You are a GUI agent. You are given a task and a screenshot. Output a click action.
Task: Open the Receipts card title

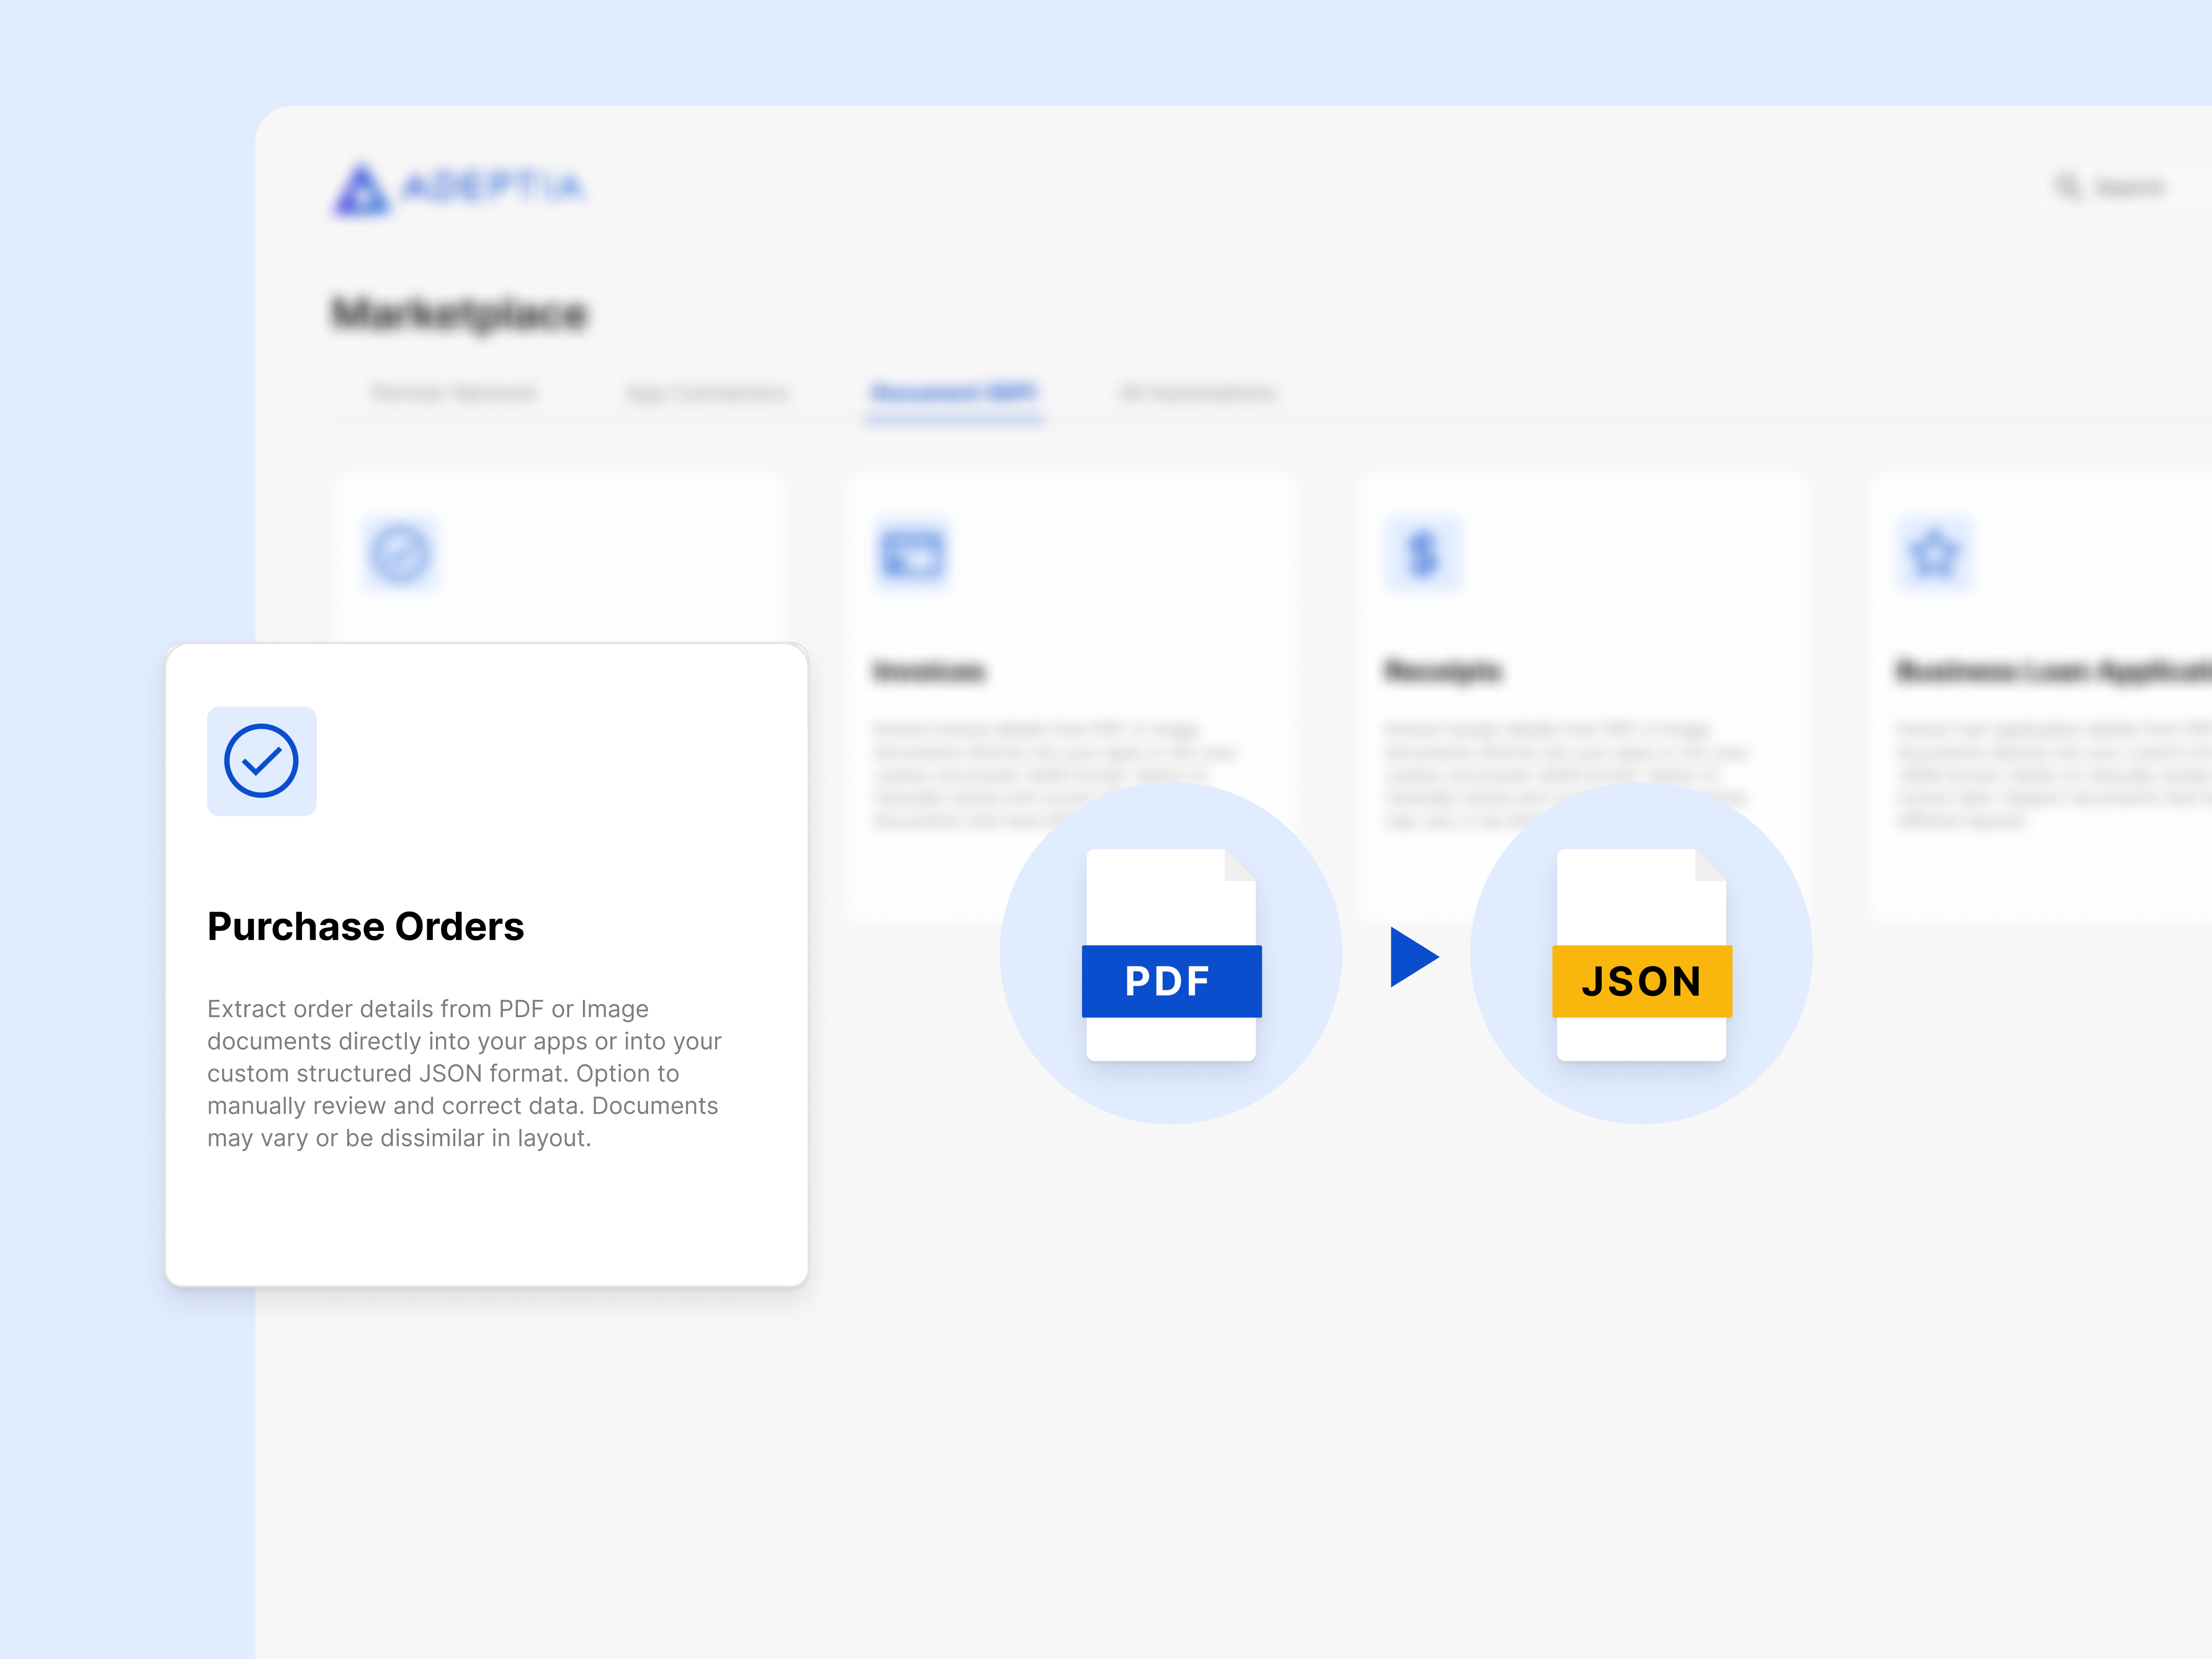coord(1443,671)
